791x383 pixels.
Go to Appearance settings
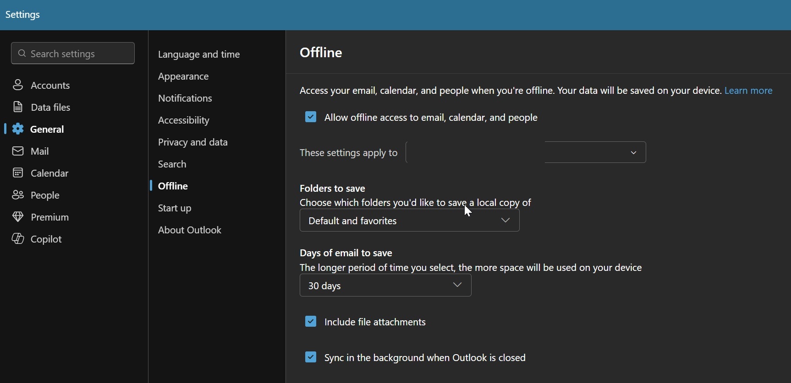click(184, 76)
